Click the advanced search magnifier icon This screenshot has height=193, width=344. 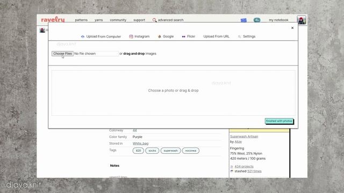(154, 20)
